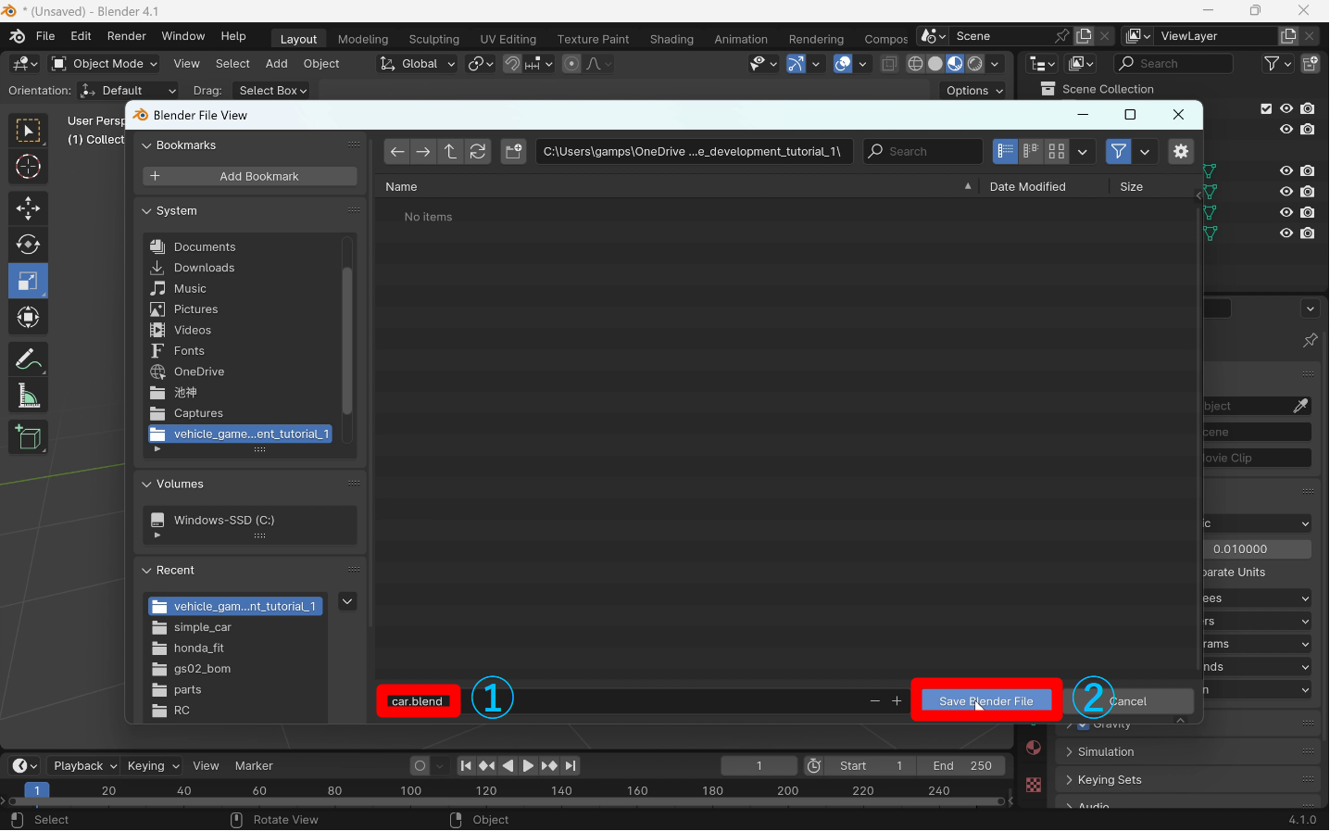Image resolution: width=1330 pixels, height=831 pixels.
Task: Open the editor type selector in viewport
Action: [24, 64]
